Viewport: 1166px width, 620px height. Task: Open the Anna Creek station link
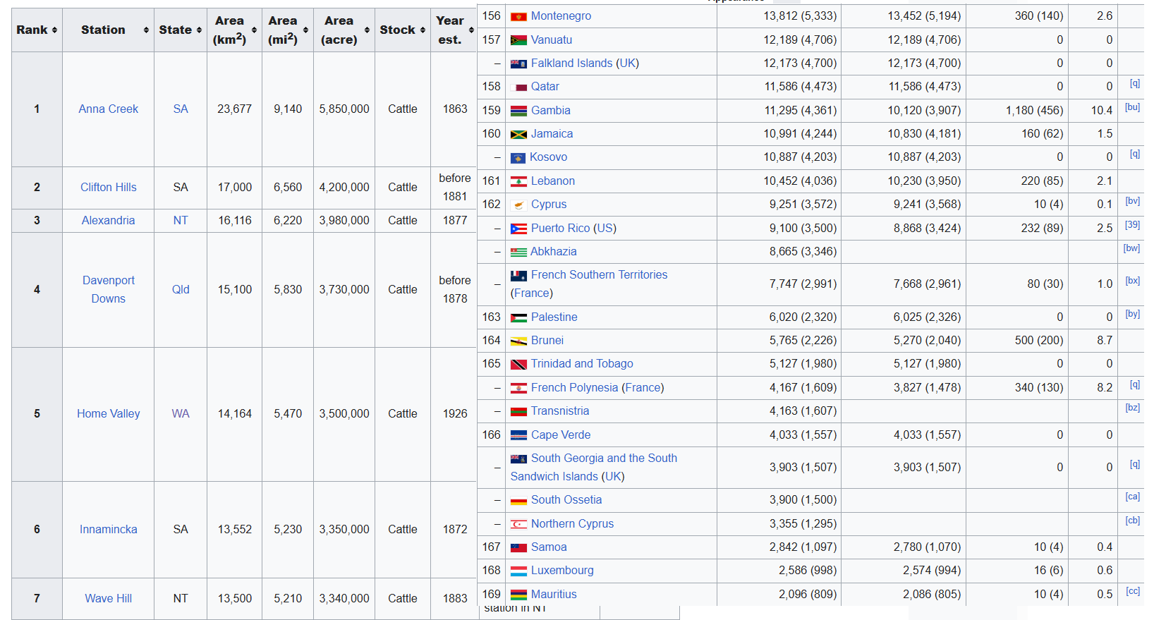point(108,109)
